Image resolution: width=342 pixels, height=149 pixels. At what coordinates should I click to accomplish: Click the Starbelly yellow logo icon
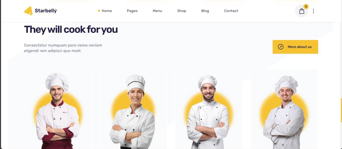click(28, 11)
